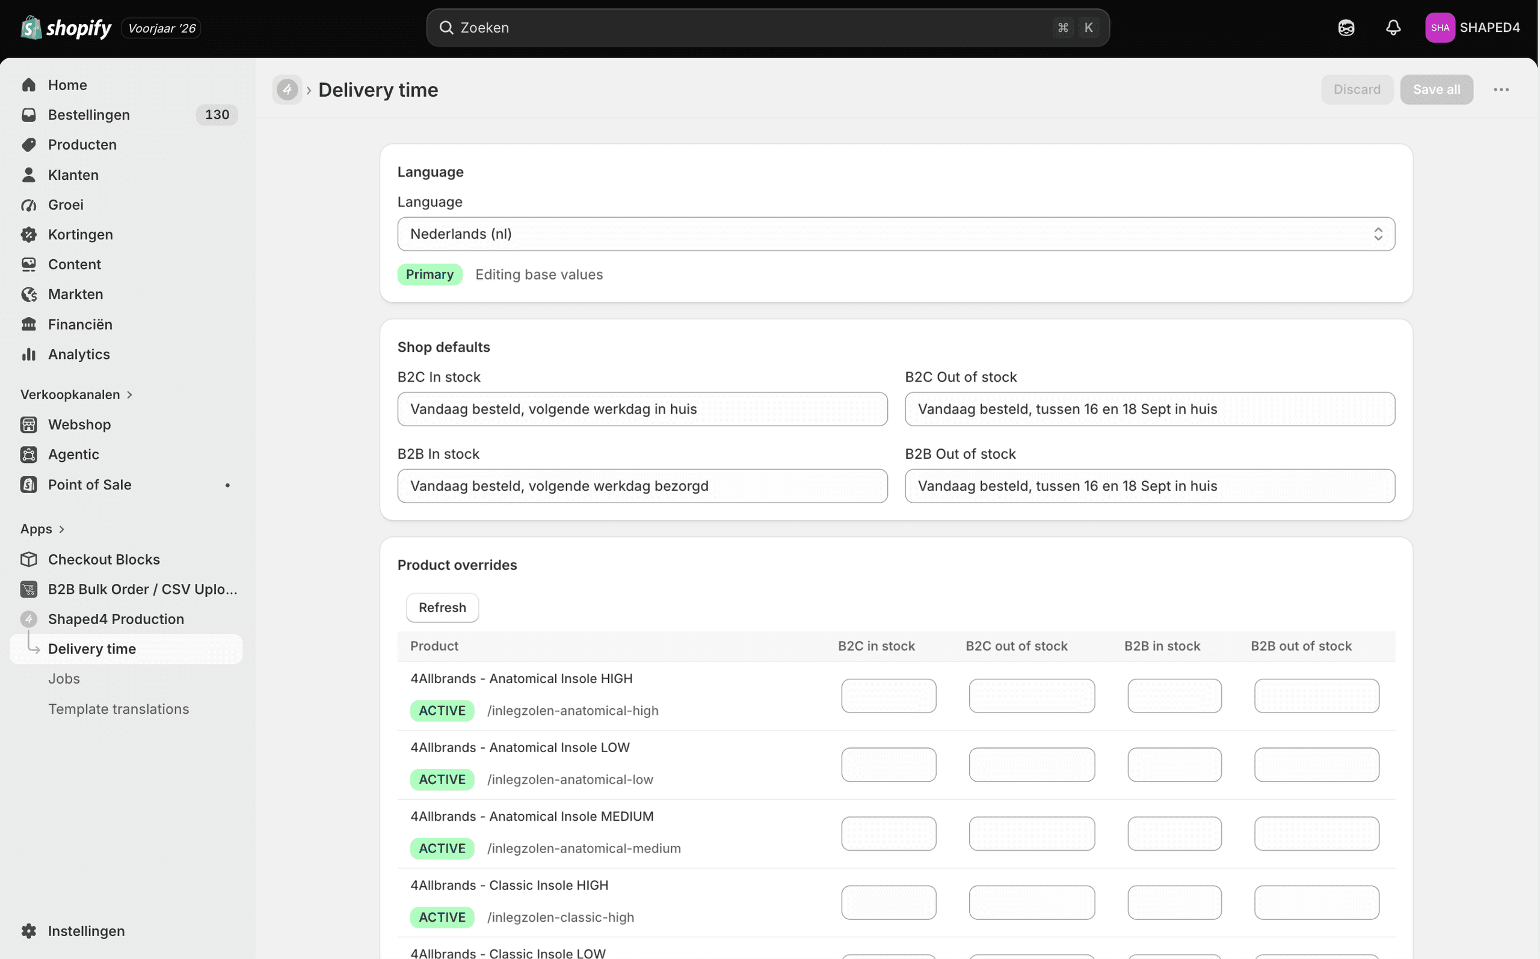Click the Point of Sale icon
1540x959 pixels.
28,485
